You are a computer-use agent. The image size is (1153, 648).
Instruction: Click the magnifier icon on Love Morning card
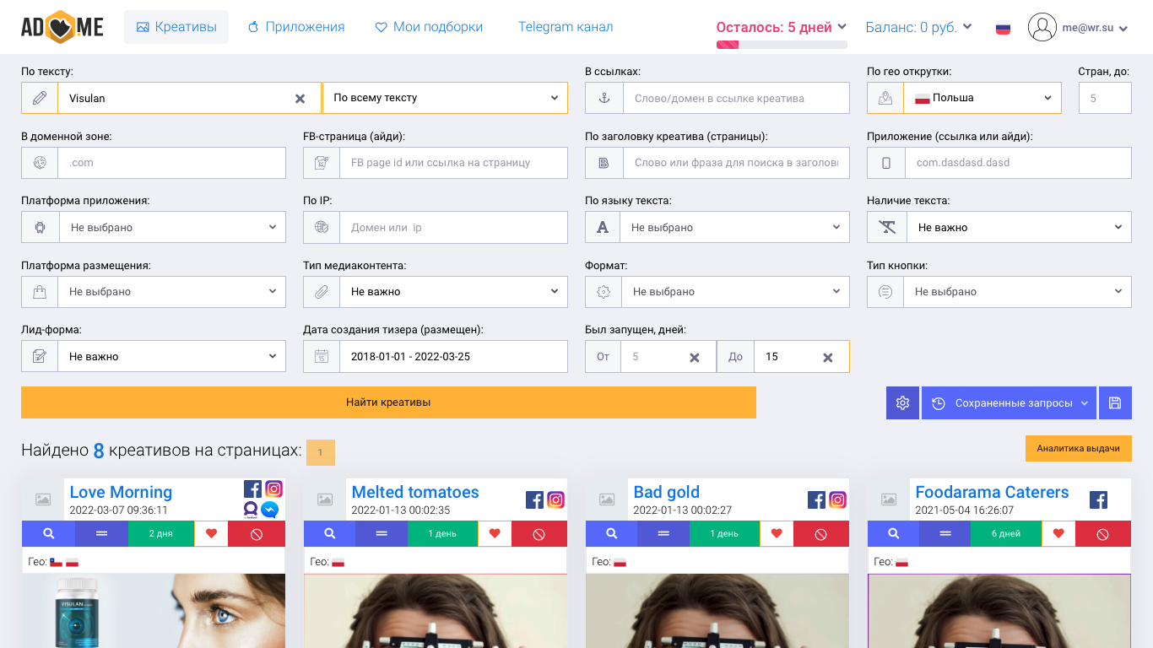point(48,533)
